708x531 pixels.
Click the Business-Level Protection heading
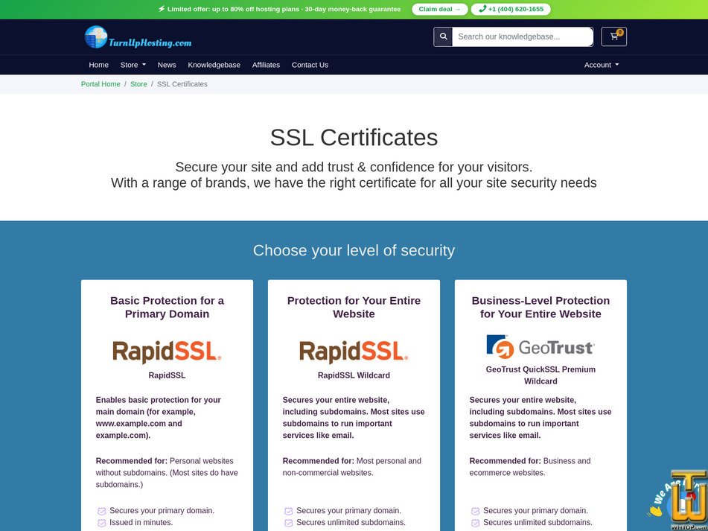pyautogui.click(x=540, y=307)
